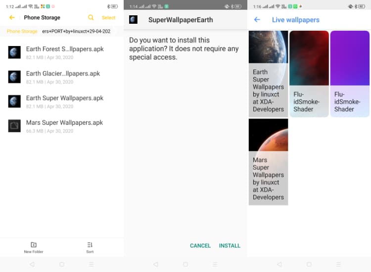Tap home square button on Live wallpapers screen
Viewport: 371px width, 272px height.
click(309, 264)
